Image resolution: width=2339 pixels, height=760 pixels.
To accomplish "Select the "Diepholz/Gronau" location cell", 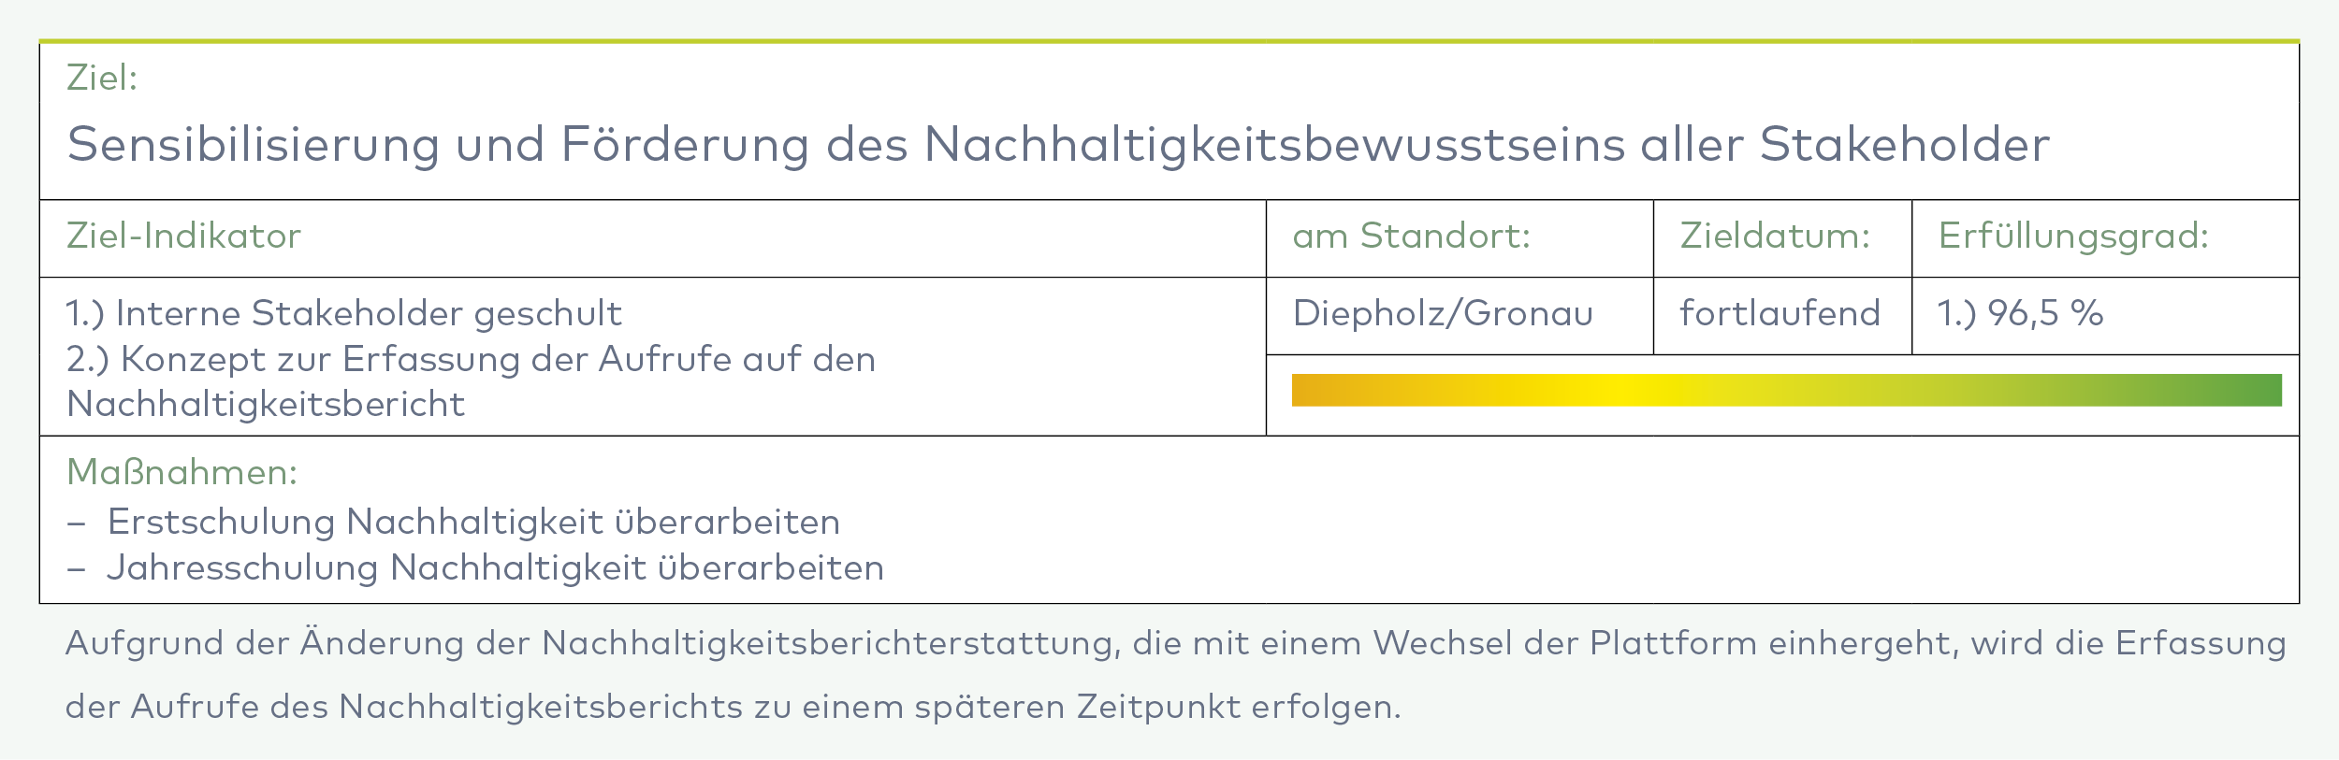I will point(1442,314).
